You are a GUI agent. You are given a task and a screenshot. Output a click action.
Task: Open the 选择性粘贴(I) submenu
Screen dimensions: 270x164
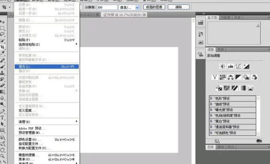(x=47, y=44)
